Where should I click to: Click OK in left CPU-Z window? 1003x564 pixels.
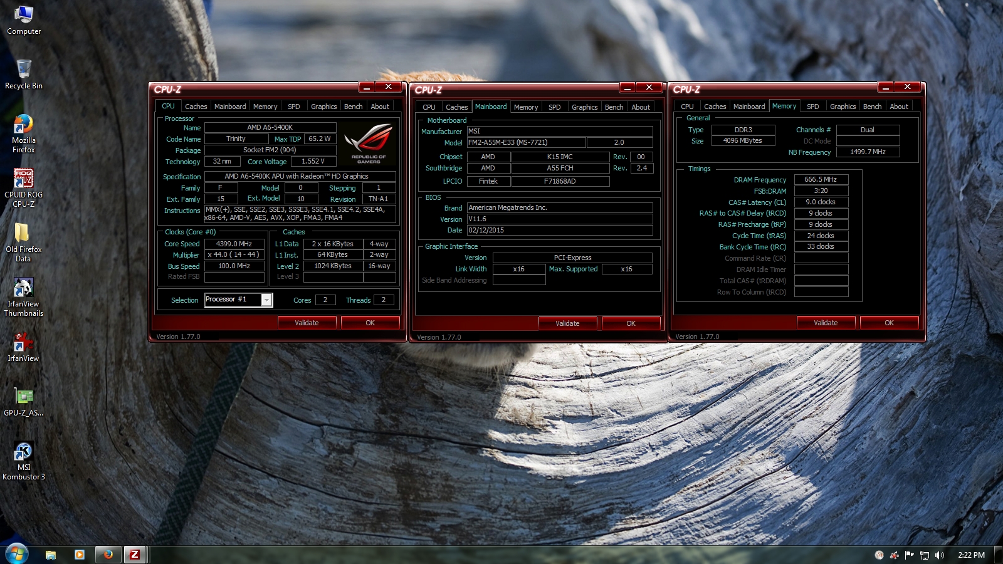point(370,323)
